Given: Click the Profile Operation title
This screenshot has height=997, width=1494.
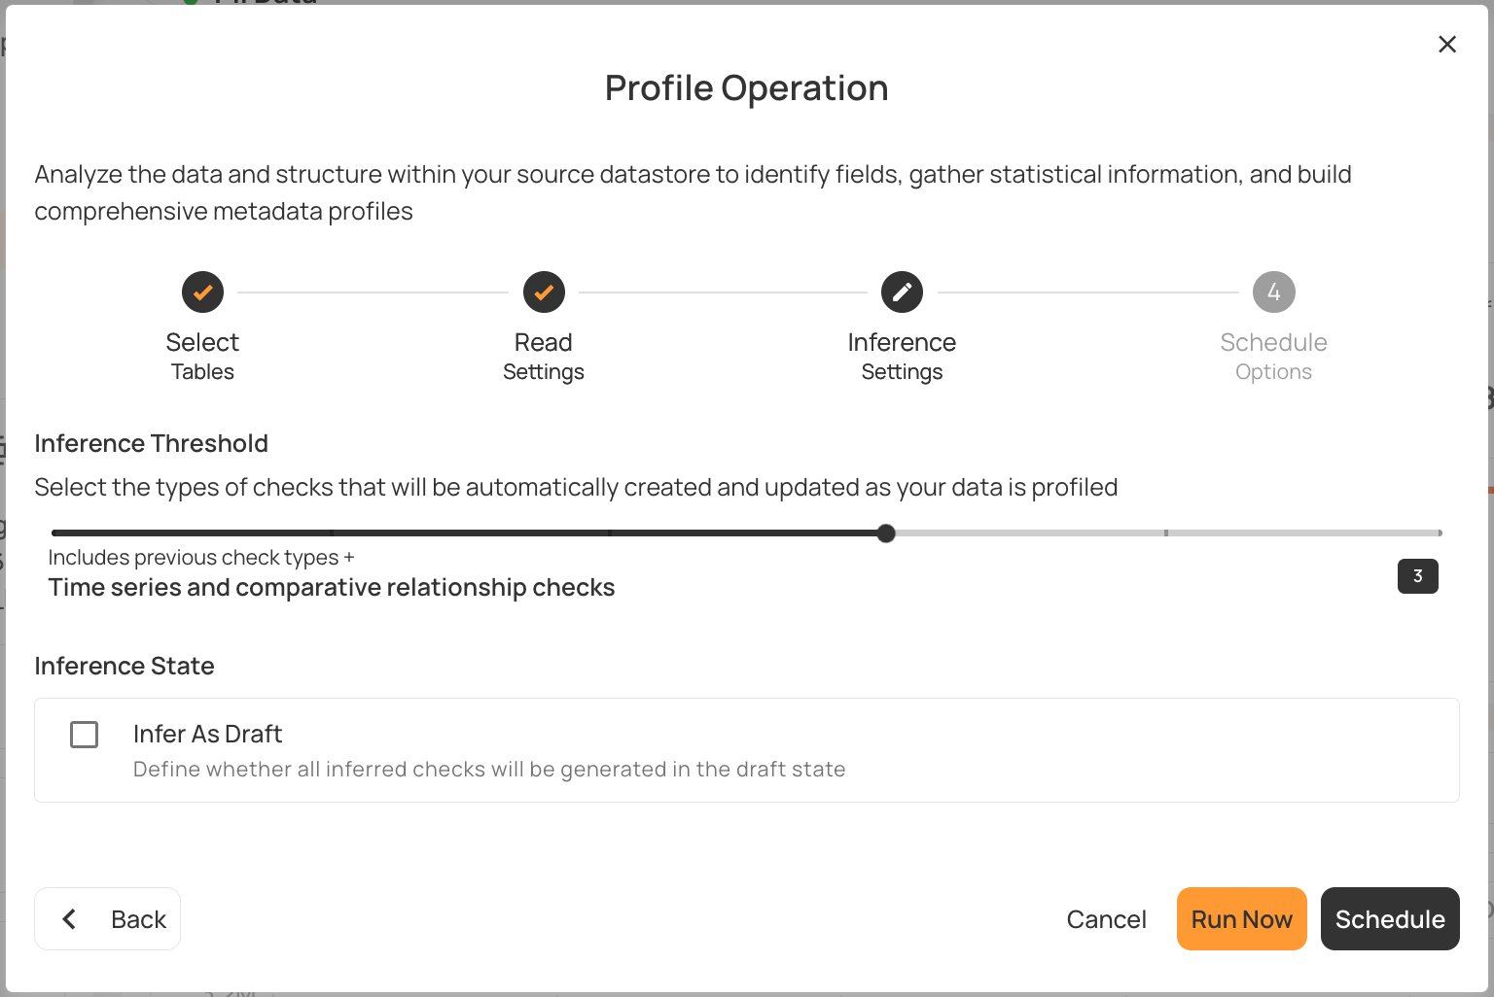Looking at the screenshot, I should (746, 88).
